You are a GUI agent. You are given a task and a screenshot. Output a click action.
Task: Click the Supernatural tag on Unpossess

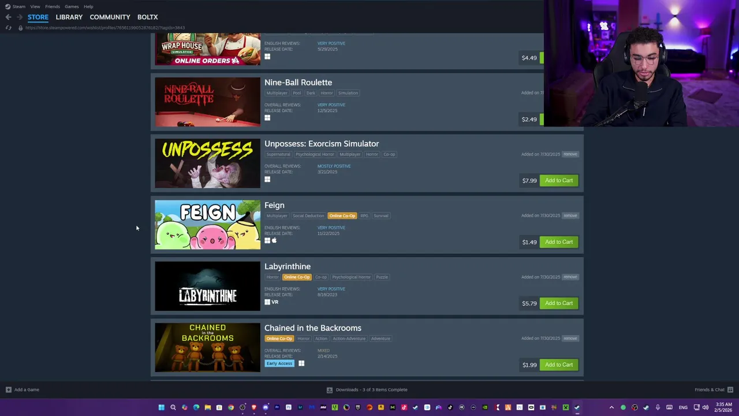coord(278,154)
